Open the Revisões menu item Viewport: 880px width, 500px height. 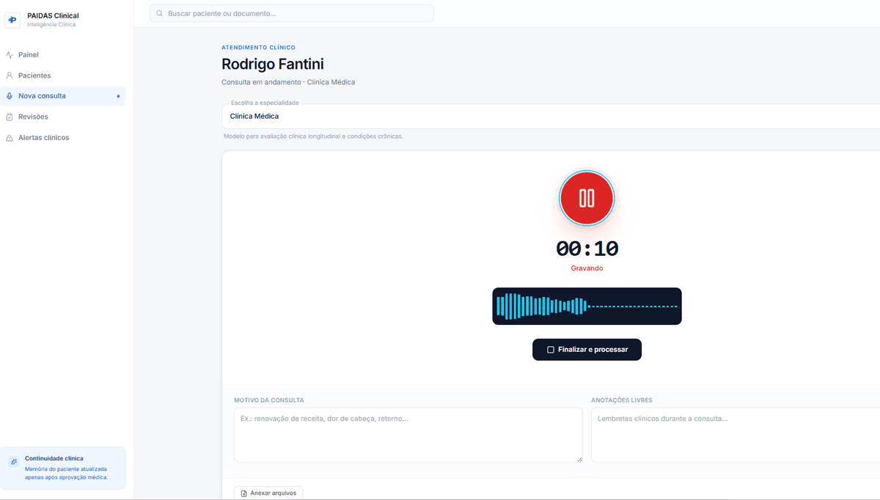(x=62, y=117)
